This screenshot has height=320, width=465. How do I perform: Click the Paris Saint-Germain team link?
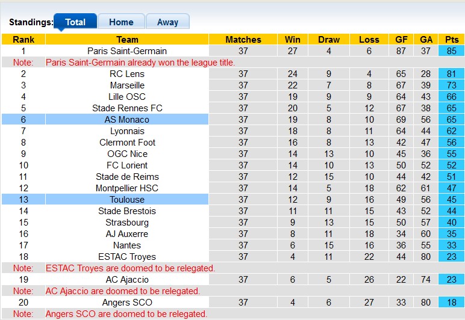tap(127, 51)
